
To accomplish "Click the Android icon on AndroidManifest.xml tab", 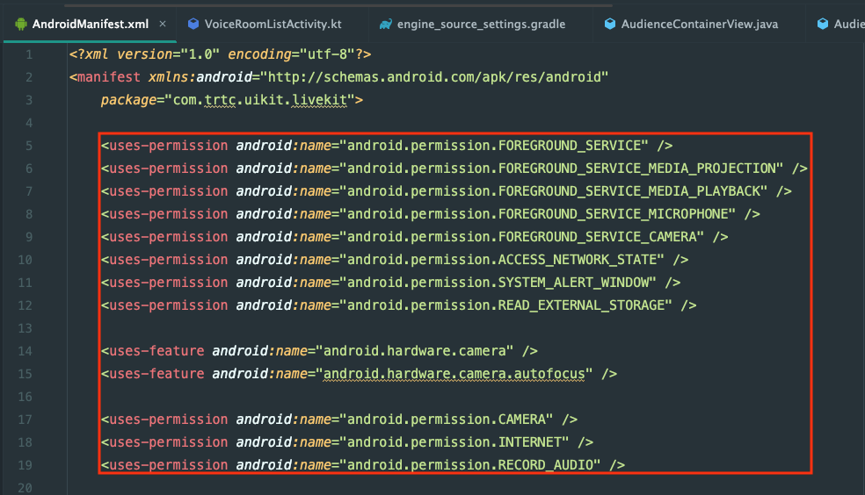I will (21, 24).
